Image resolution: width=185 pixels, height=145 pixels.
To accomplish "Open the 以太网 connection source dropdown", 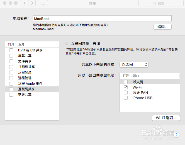I will (134, 64).
